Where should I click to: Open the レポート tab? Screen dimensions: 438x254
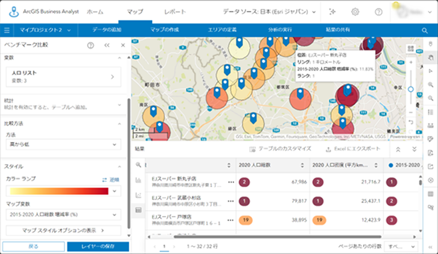tap(175, 11)
